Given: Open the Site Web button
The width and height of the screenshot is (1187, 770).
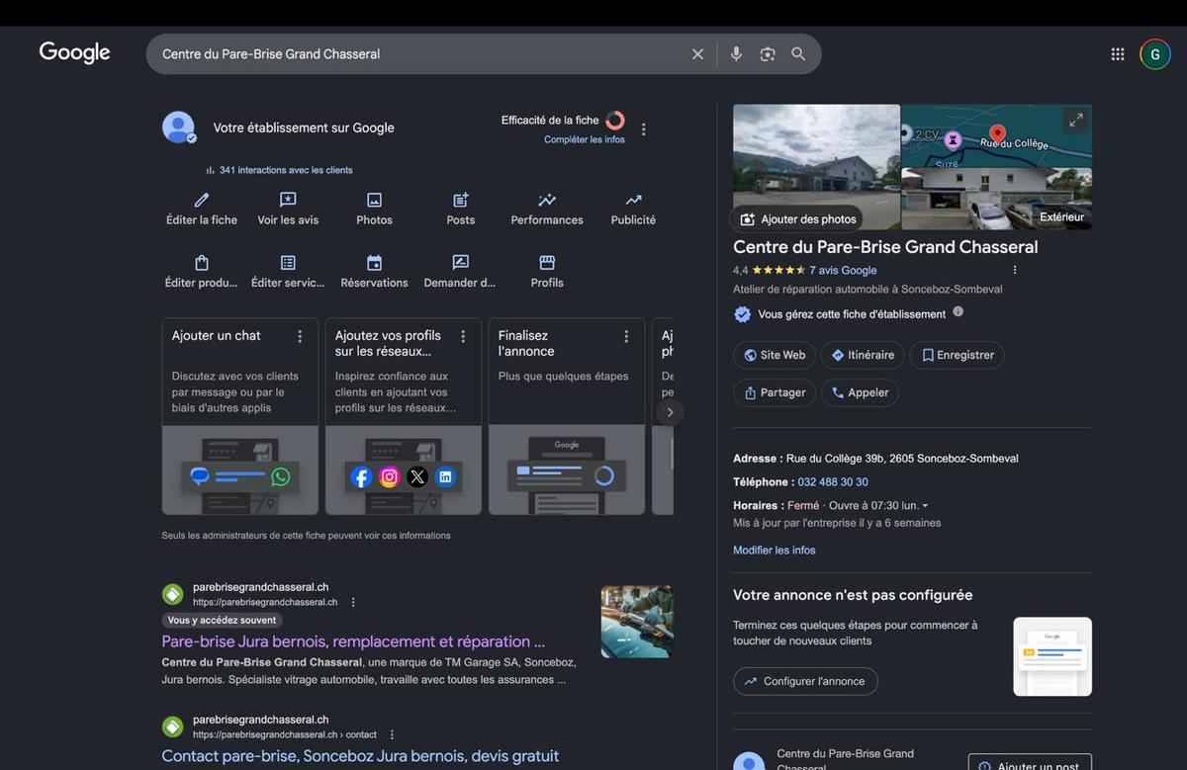Looking at the screenshot, I should [x=775, y=355].
